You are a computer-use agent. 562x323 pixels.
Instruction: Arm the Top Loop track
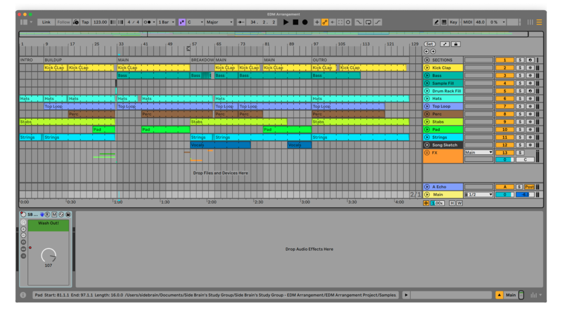coord(530,107)
